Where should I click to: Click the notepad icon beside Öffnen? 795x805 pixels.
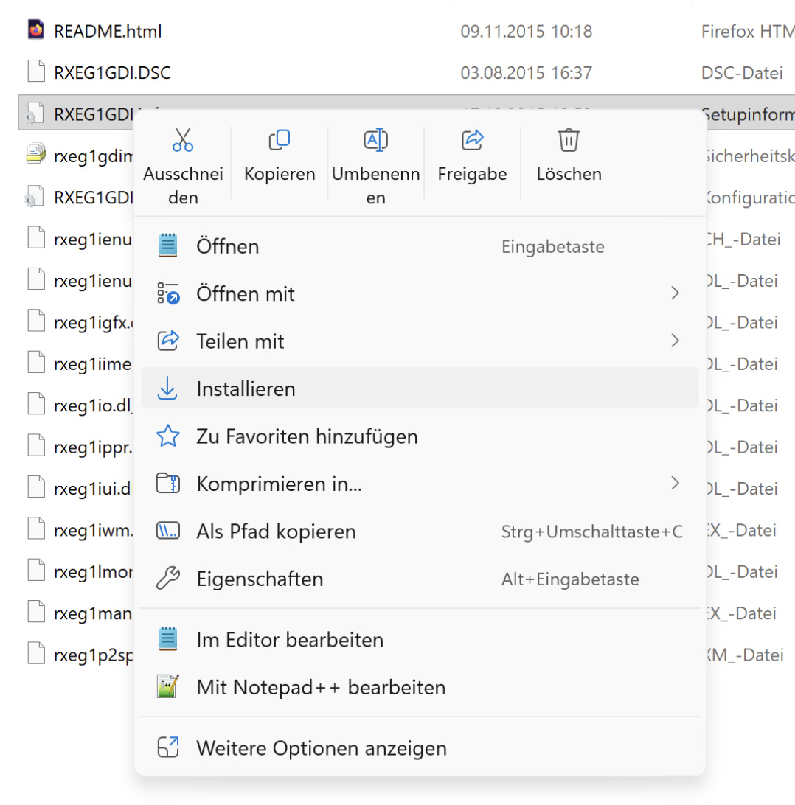(x=168, y=245)
